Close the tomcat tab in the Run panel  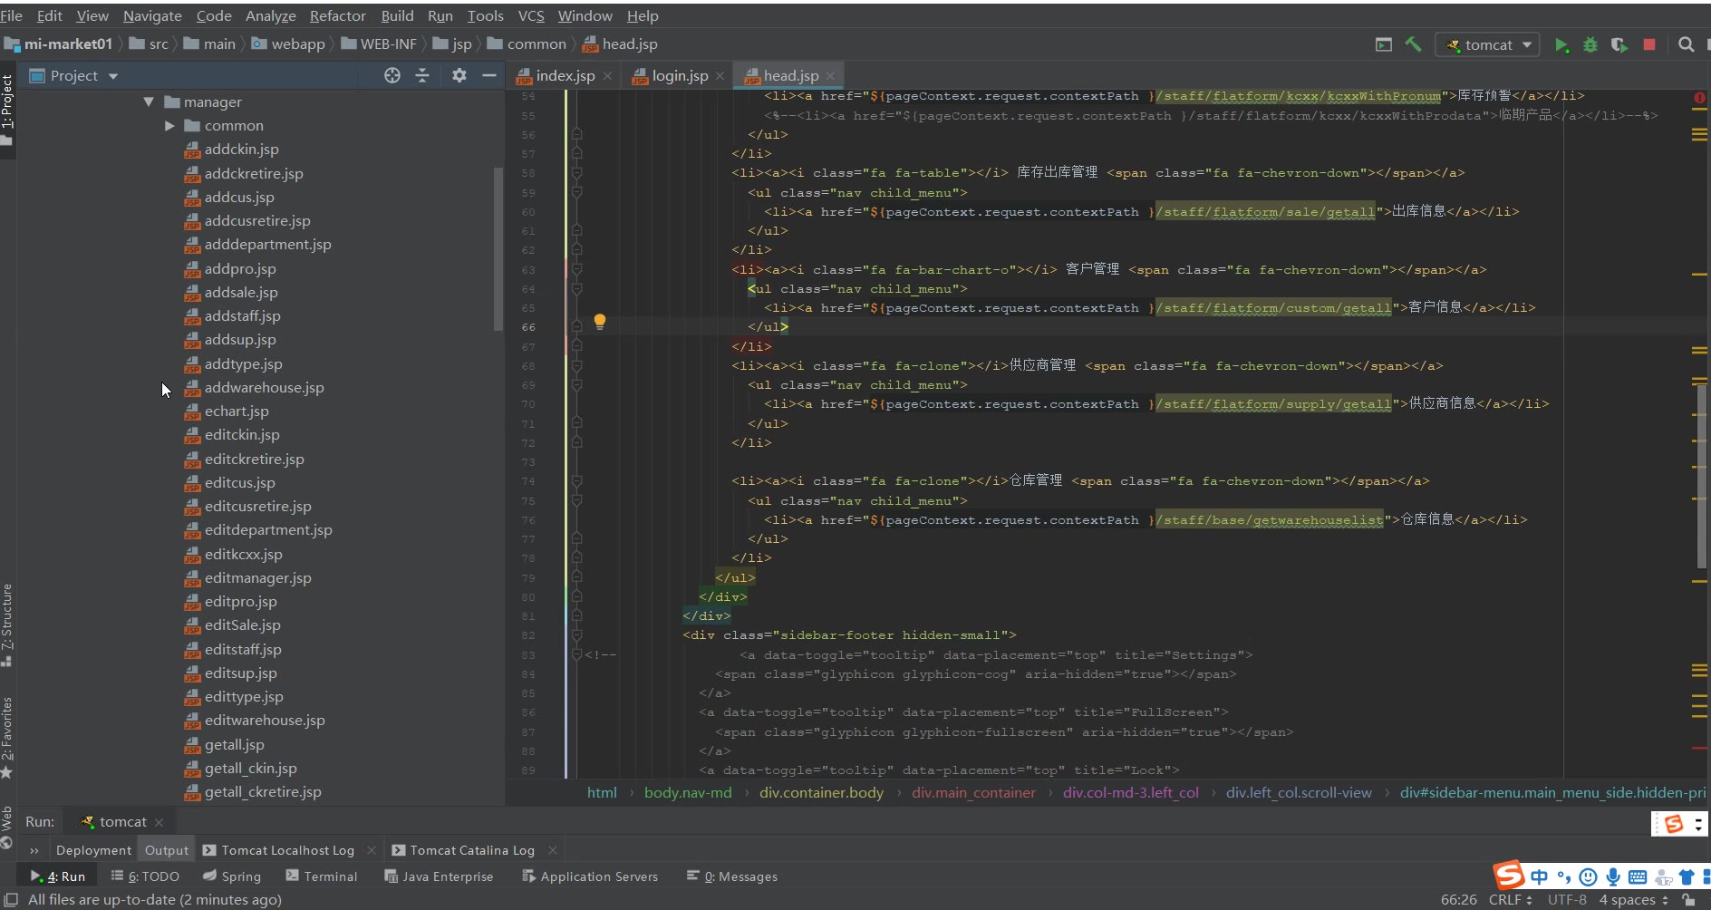(159, 822)
